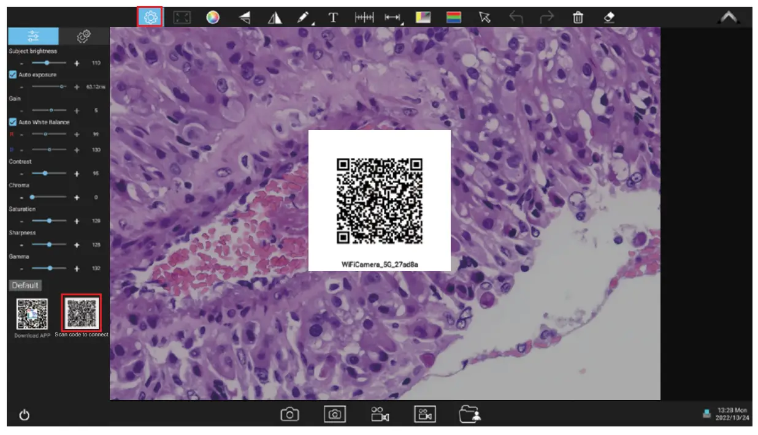Adjust the Gain slider
Image resolution: width=758 pixels, height=435 pixels.
[x=49, y=111]
